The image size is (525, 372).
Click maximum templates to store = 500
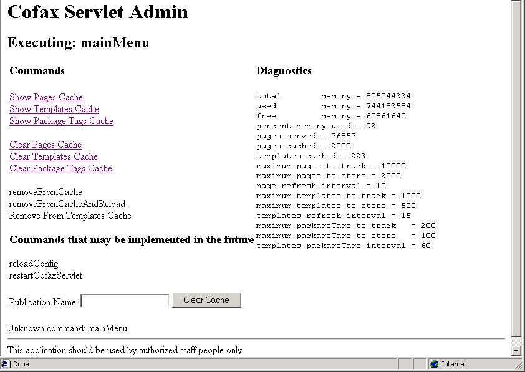(336, 206)
